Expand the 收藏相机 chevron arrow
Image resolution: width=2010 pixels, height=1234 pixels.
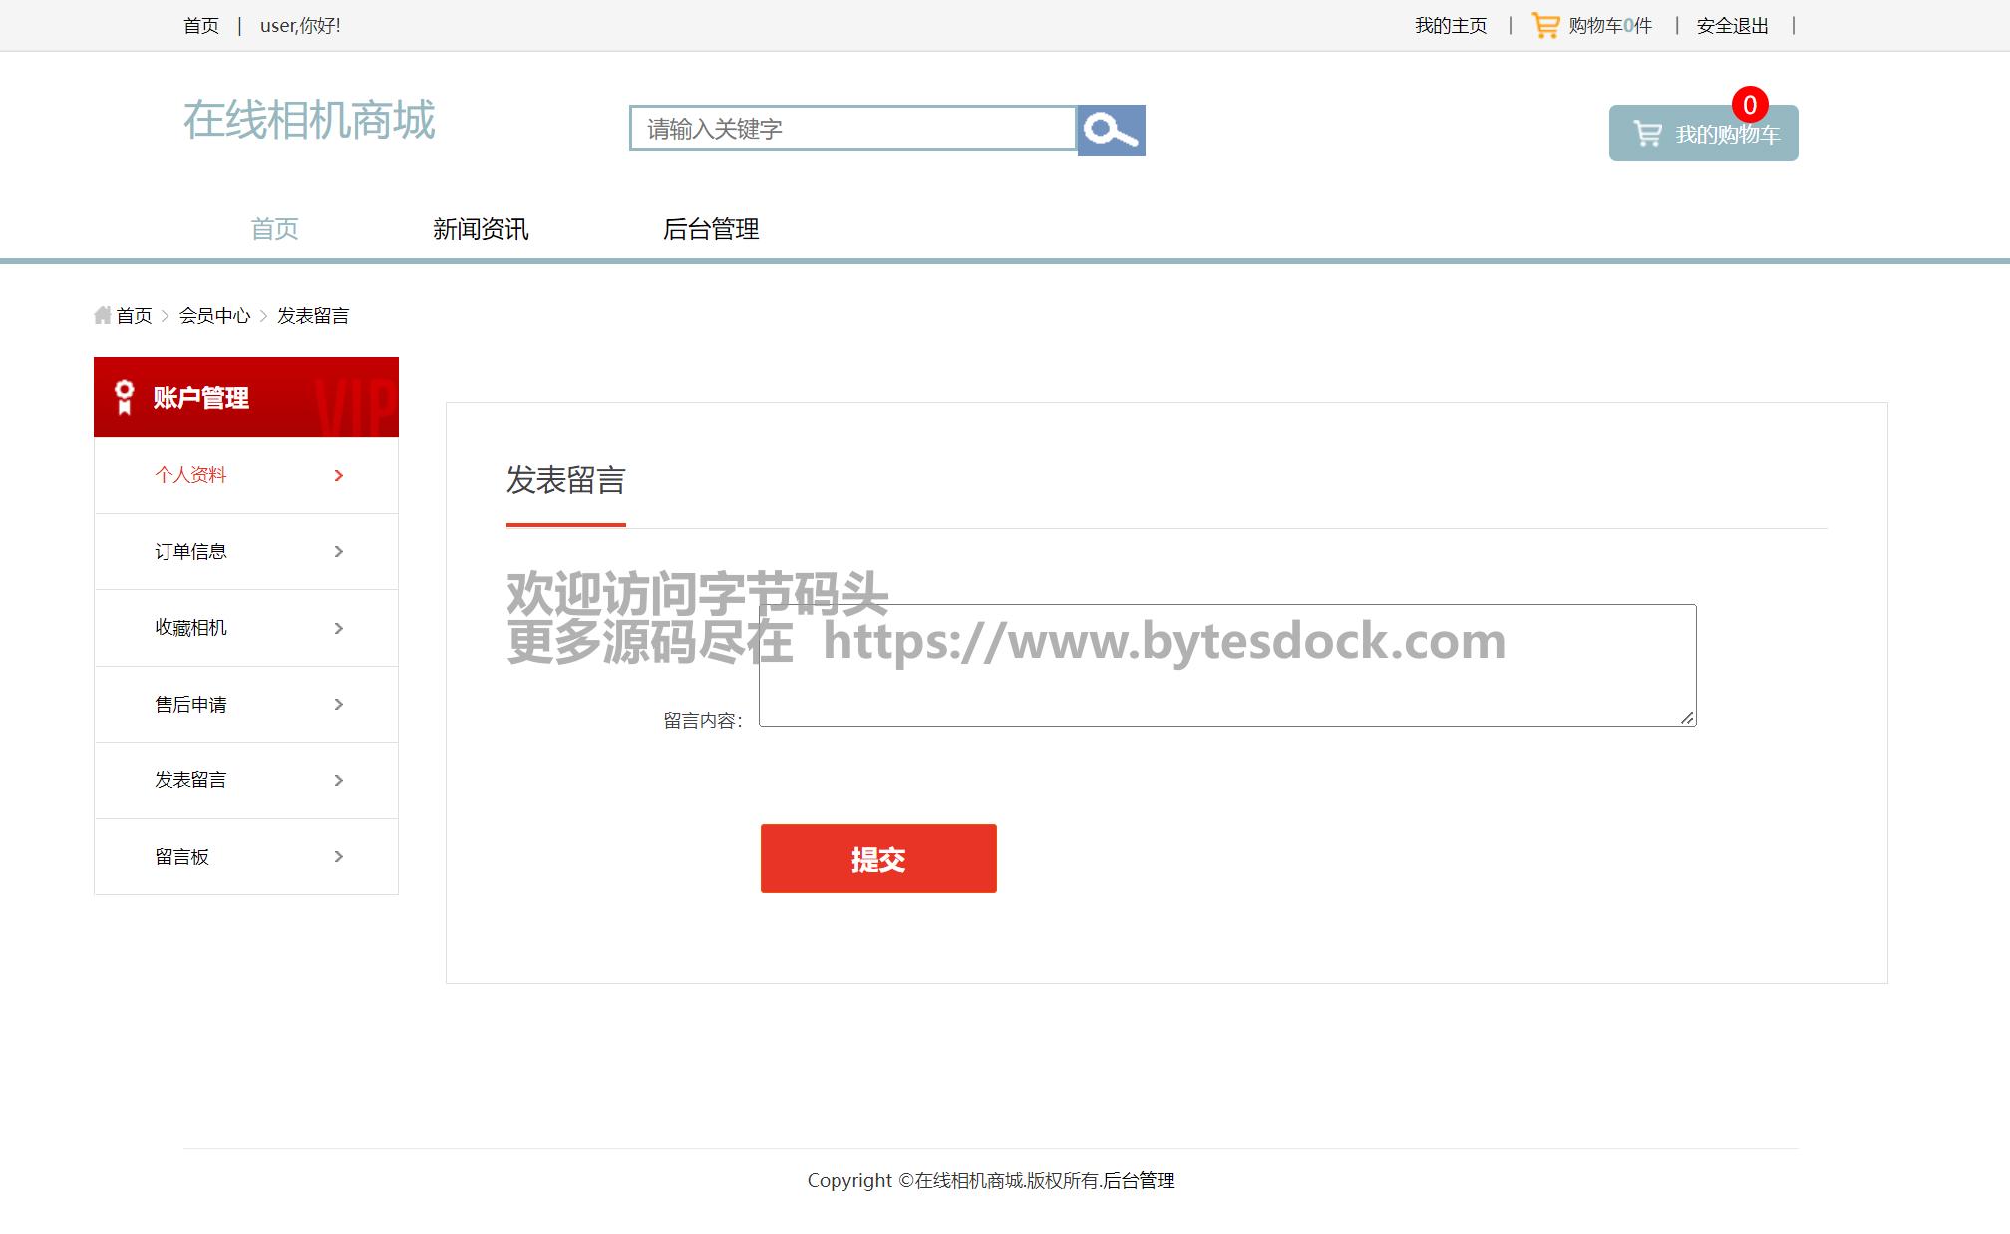[339, 628]
